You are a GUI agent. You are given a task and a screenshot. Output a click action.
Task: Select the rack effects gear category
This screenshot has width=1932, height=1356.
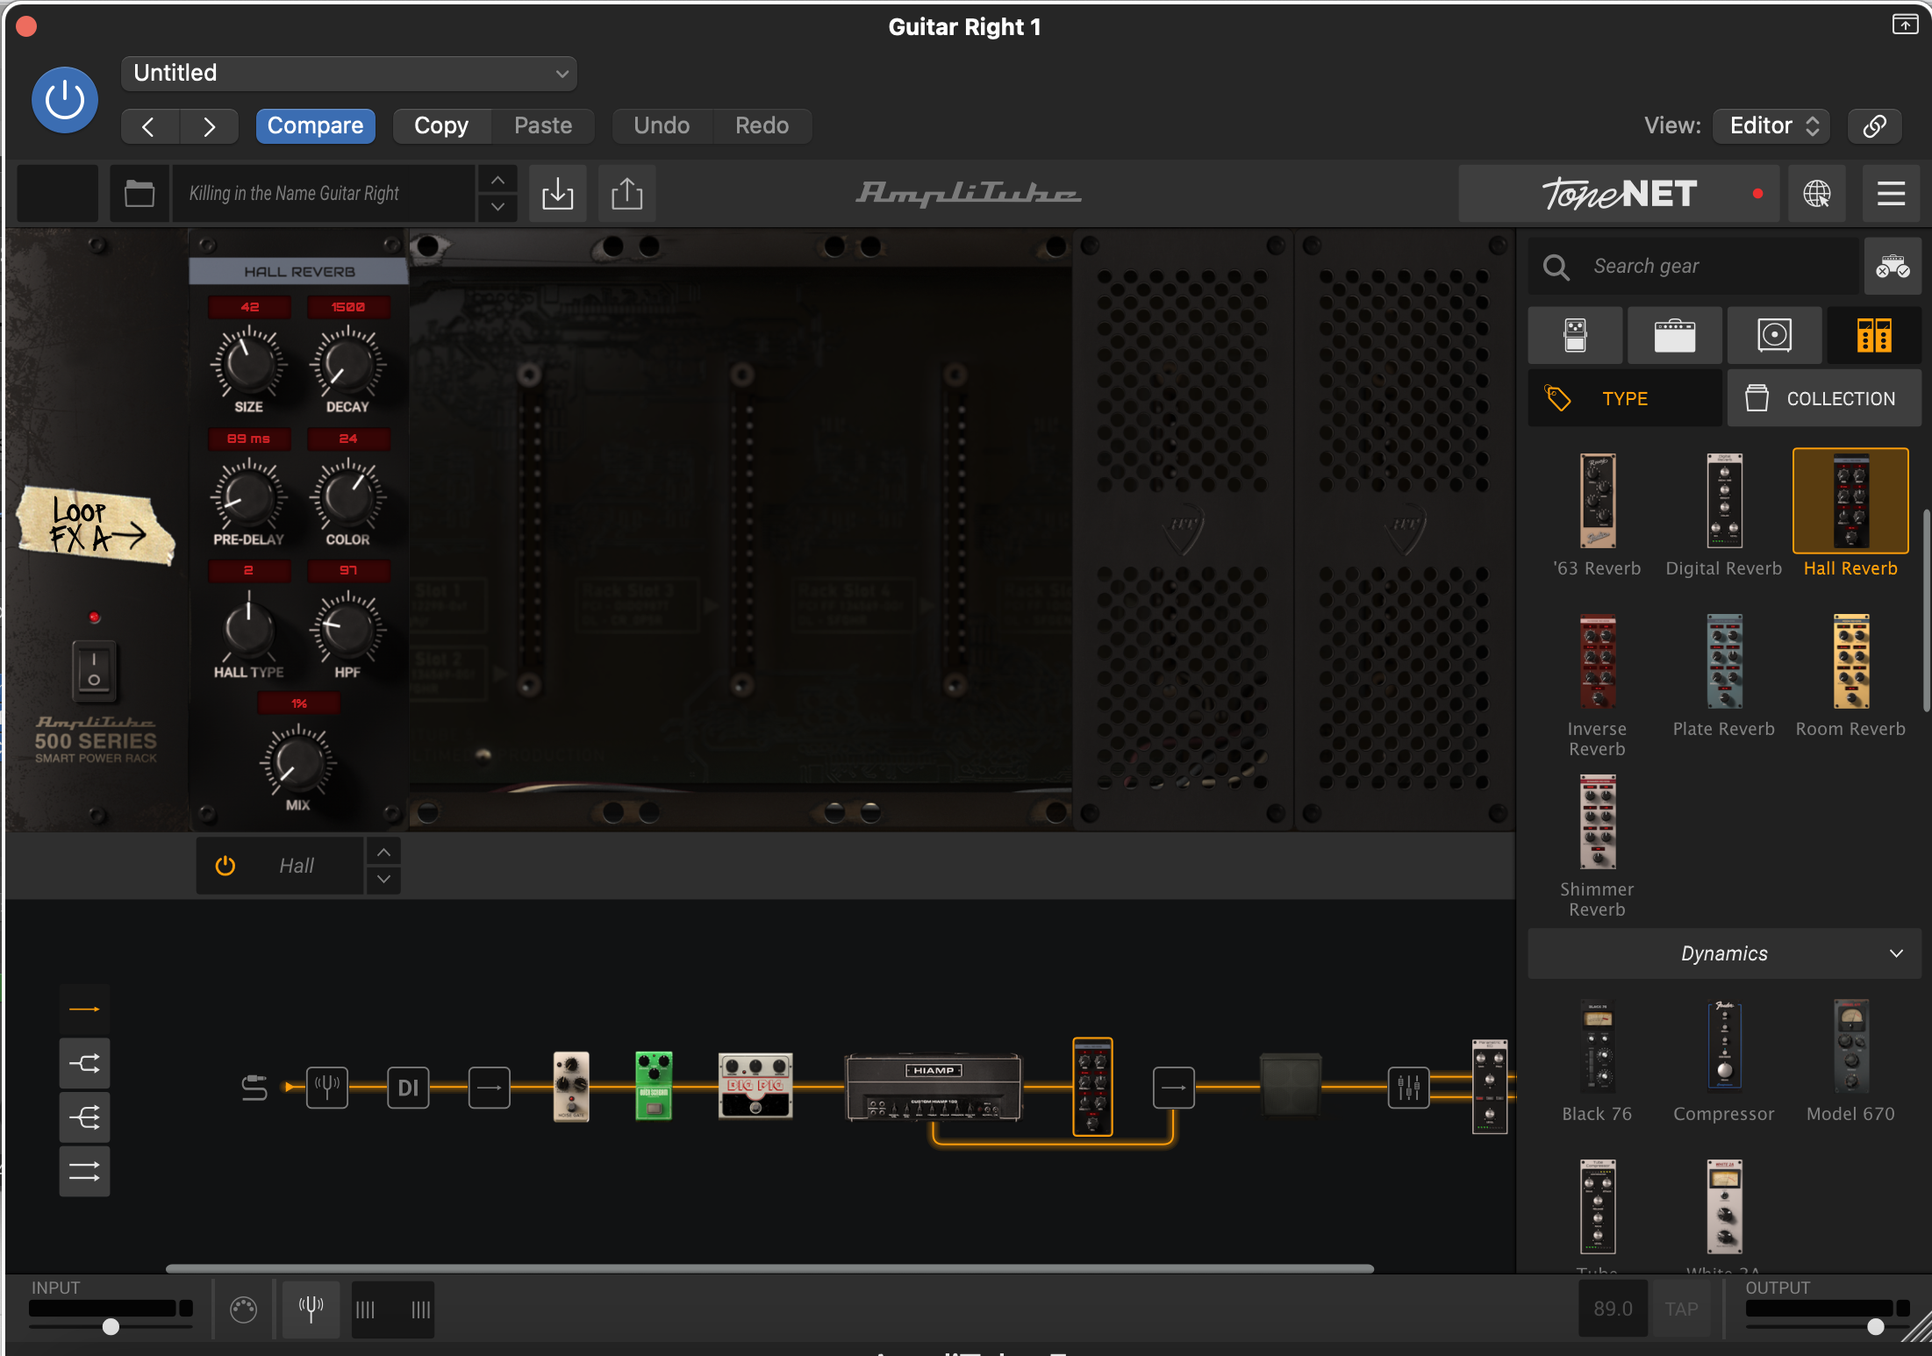[1874, 336]
